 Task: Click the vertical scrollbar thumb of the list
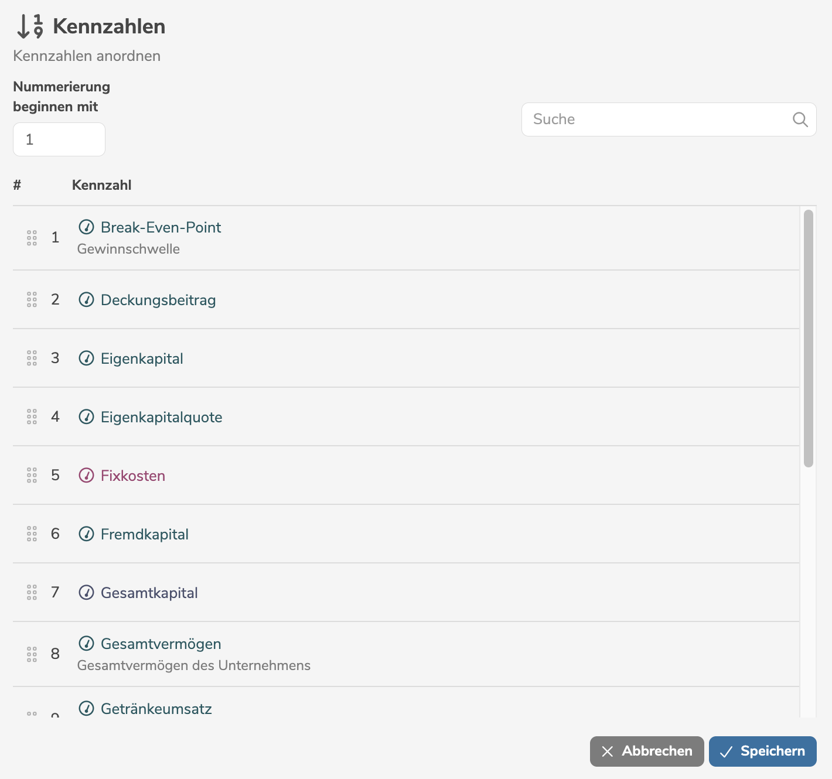tap(809, 338)
